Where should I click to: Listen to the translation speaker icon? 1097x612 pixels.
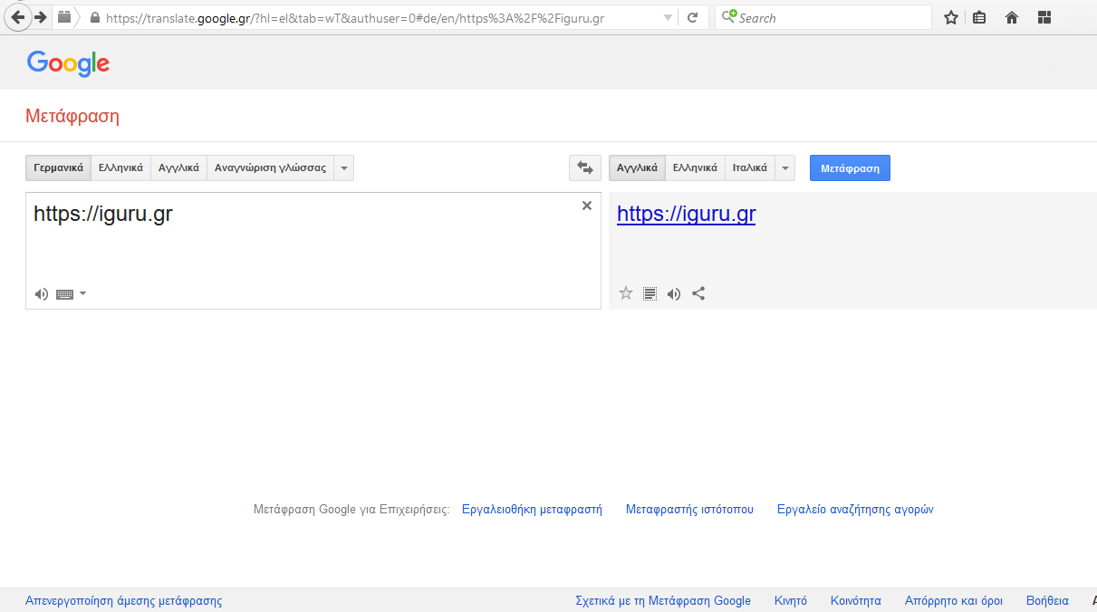pos(673,293)
